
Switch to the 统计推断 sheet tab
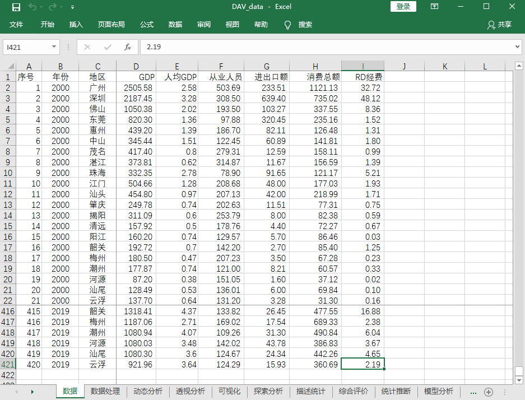point(396,391)
